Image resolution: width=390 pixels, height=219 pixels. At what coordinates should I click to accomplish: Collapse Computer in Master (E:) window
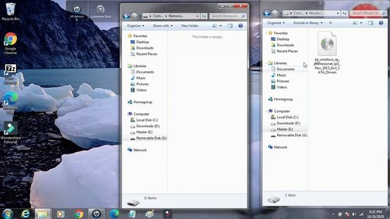(x=266, y=111)
